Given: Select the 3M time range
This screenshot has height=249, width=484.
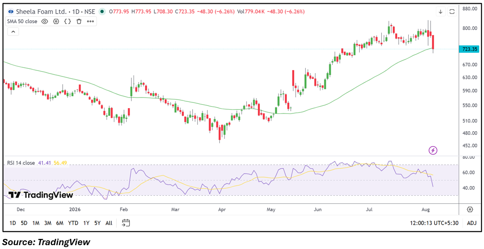Looking at the screenshot, I should [x=48, y=223].
